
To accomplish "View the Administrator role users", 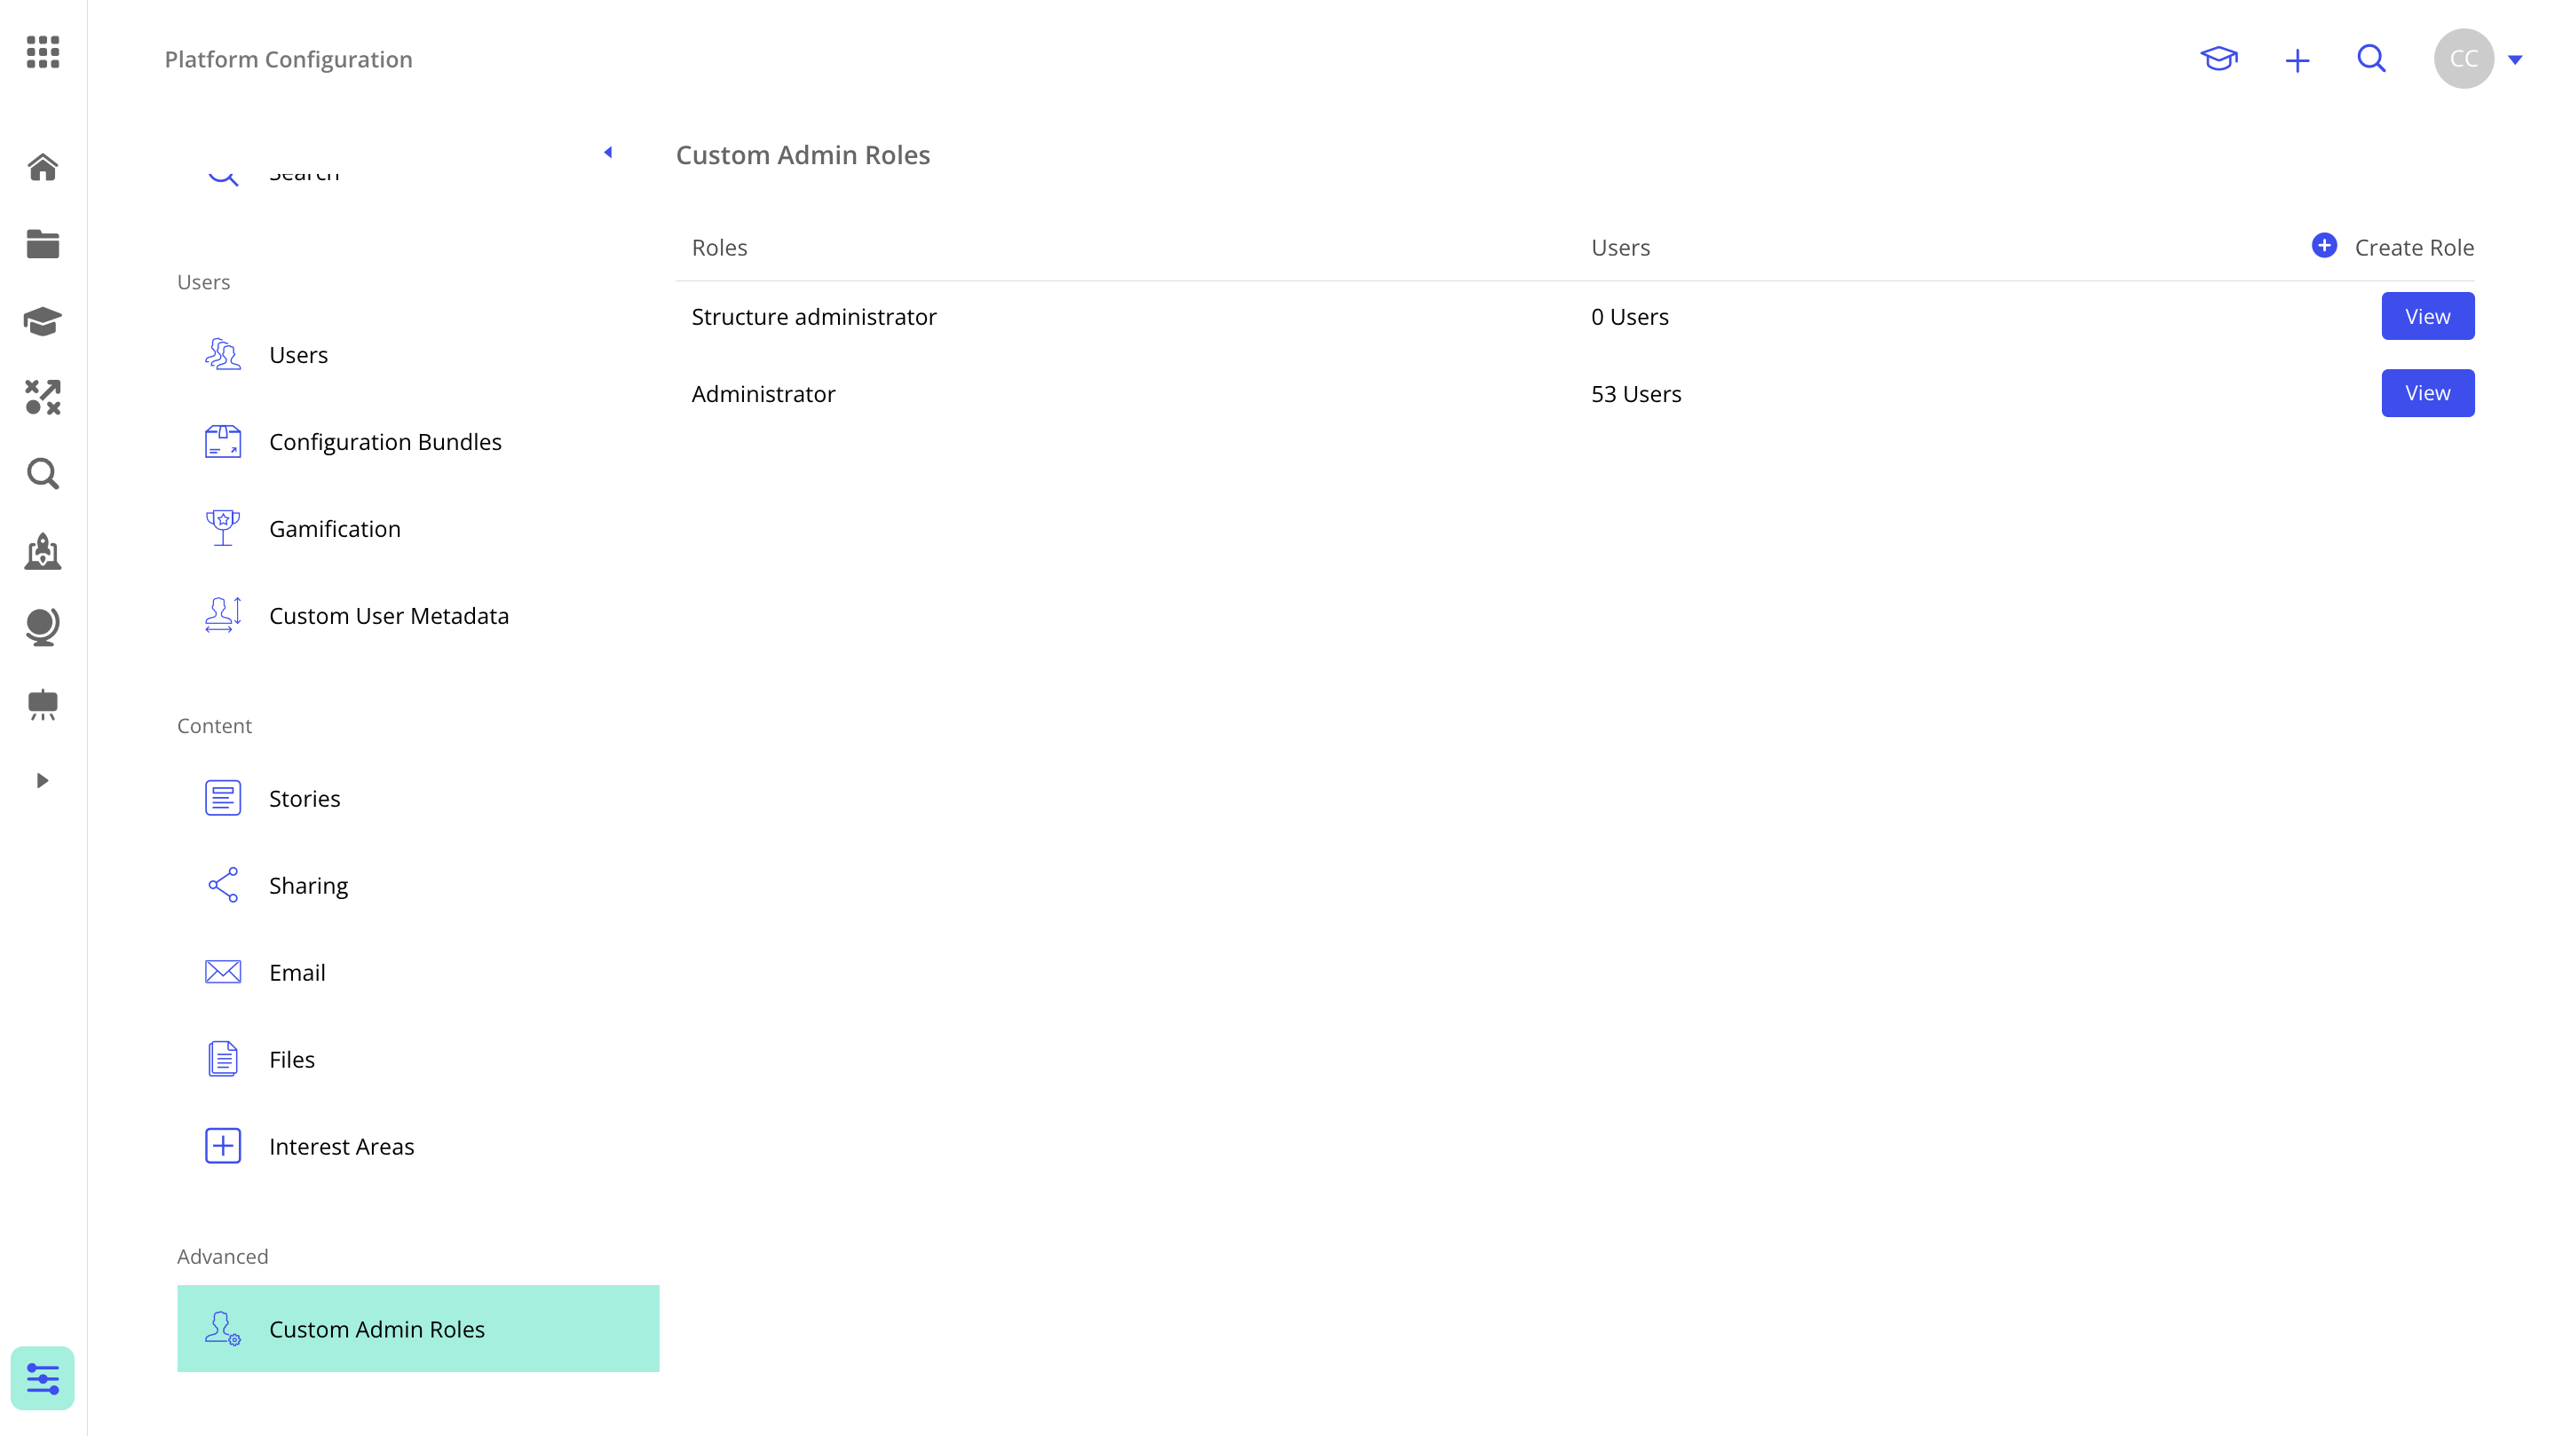I will [2427, 392].
